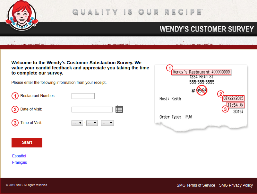Click the 'Time of Visit:' label text
257x194 pixels.
pos(31,123)
